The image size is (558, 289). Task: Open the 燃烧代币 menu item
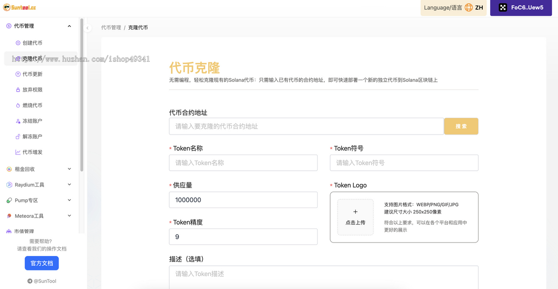click(41, 105)
